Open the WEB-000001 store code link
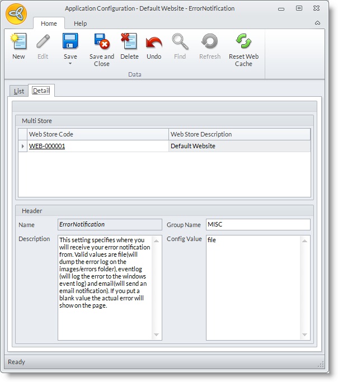Image resolution: width=338 pixels, height=382 pixels. [47, 147]
